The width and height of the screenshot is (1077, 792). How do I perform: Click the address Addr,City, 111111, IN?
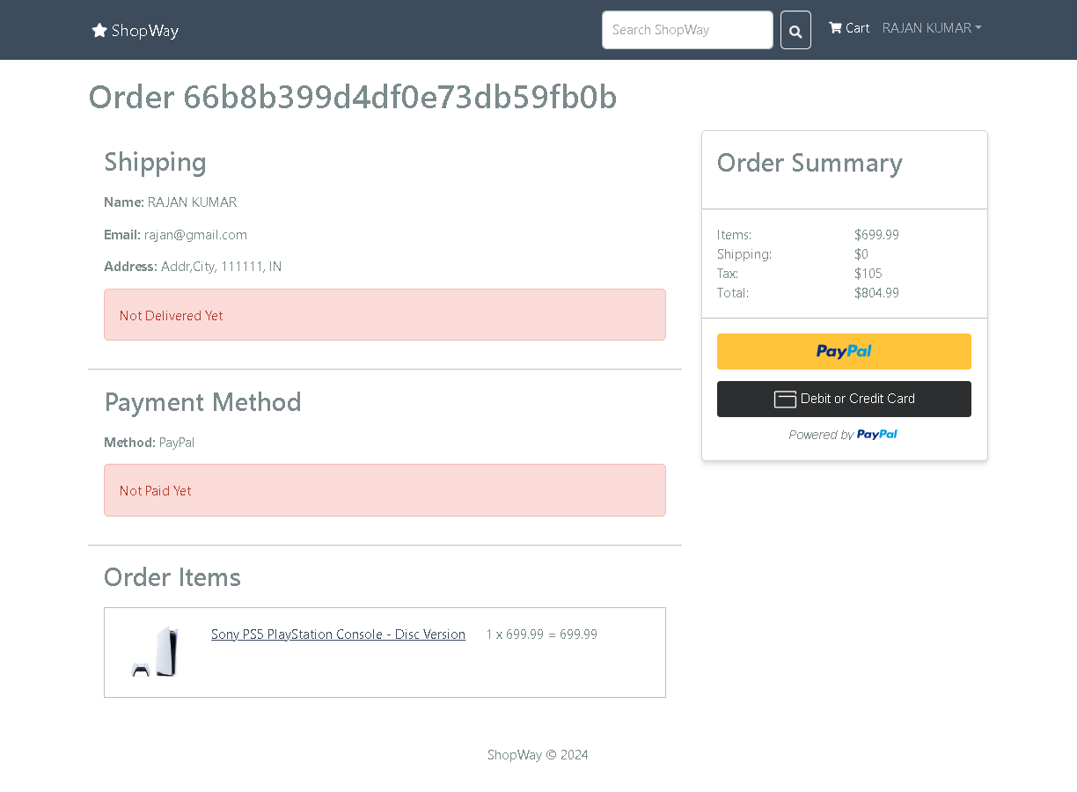(221, 267)
